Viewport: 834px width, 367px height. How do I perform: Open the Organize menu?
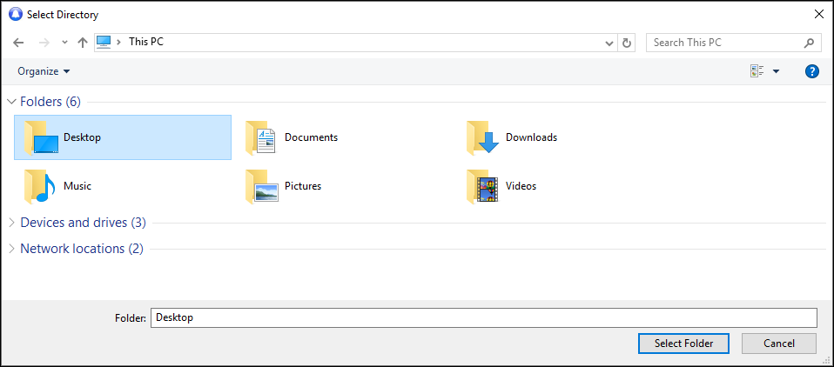click(x=44, y=71)
